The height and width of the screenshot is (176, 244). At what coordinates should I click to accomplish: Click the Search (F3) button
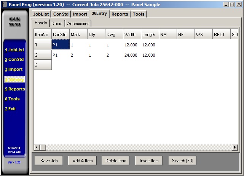[x=183, y=161]
